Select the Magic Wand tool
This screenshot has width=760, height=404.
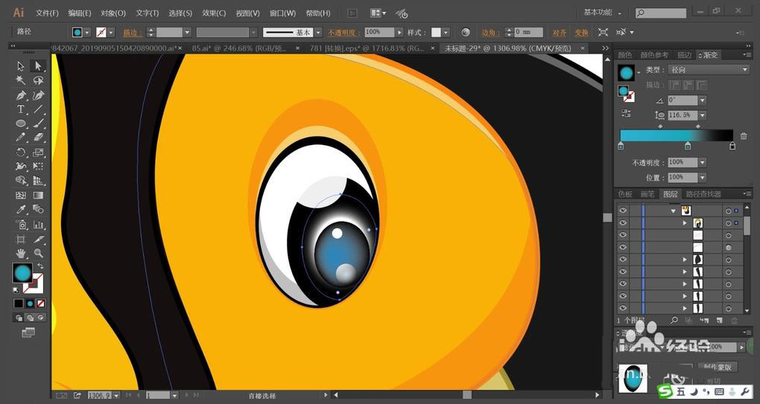(21, 80)
